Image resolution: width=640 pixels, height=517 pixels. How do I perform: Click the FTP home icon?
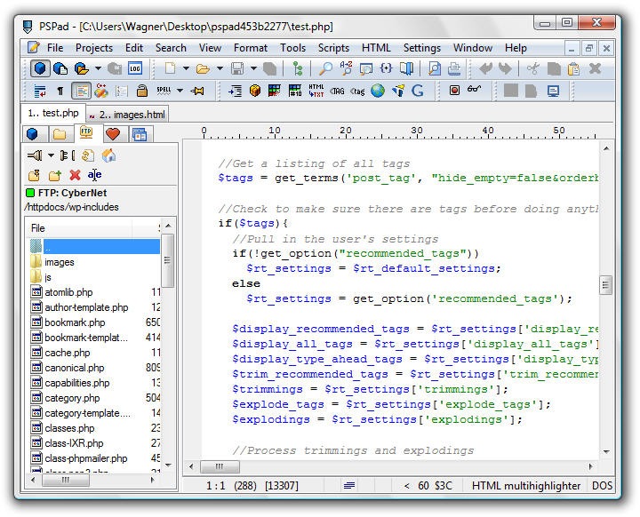[108, 155]
